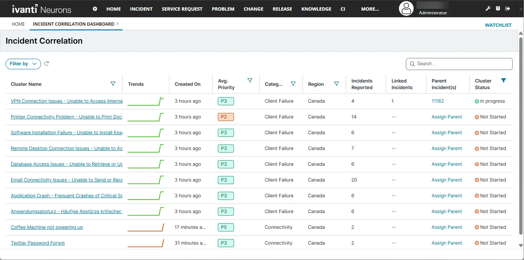Switch to the HOME workspace tab
524x260 pixels.
pos(18,24)
